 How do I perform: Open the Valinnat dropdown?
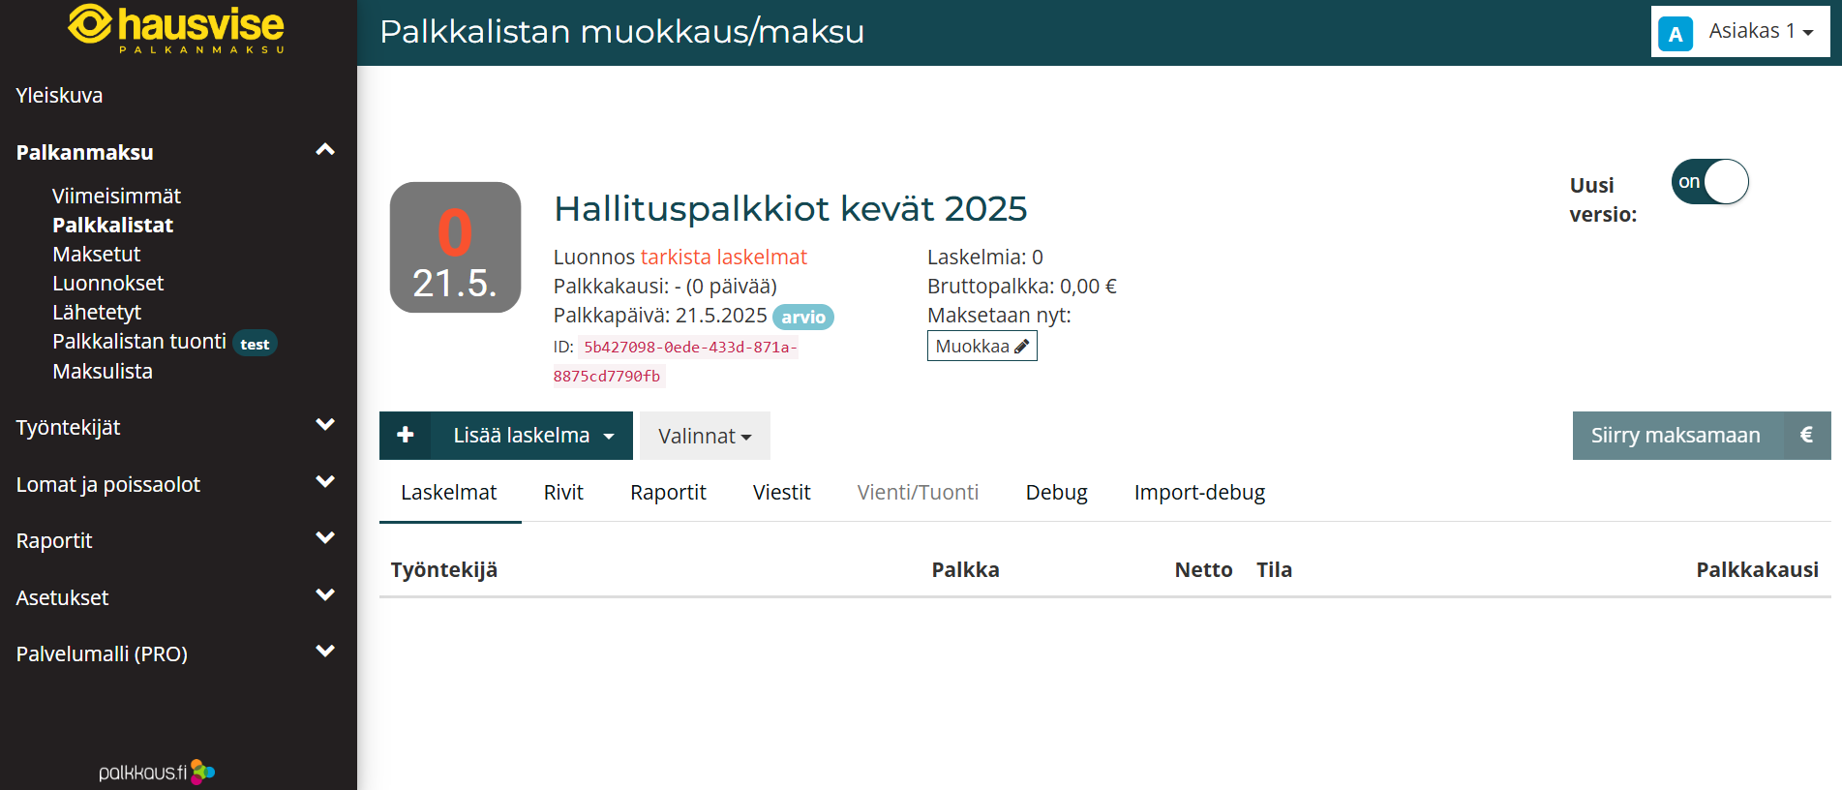(705, 436)
